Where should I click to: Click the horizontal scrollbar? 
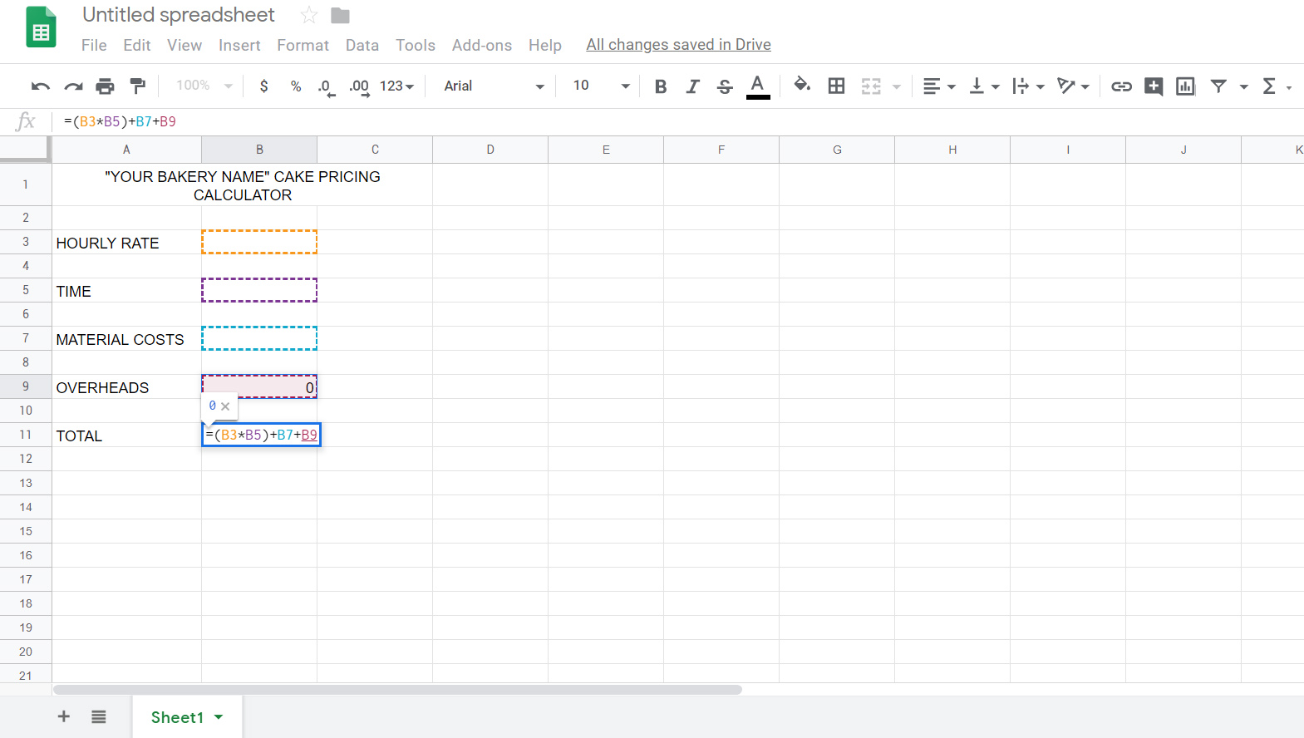(x=397, y=690)
